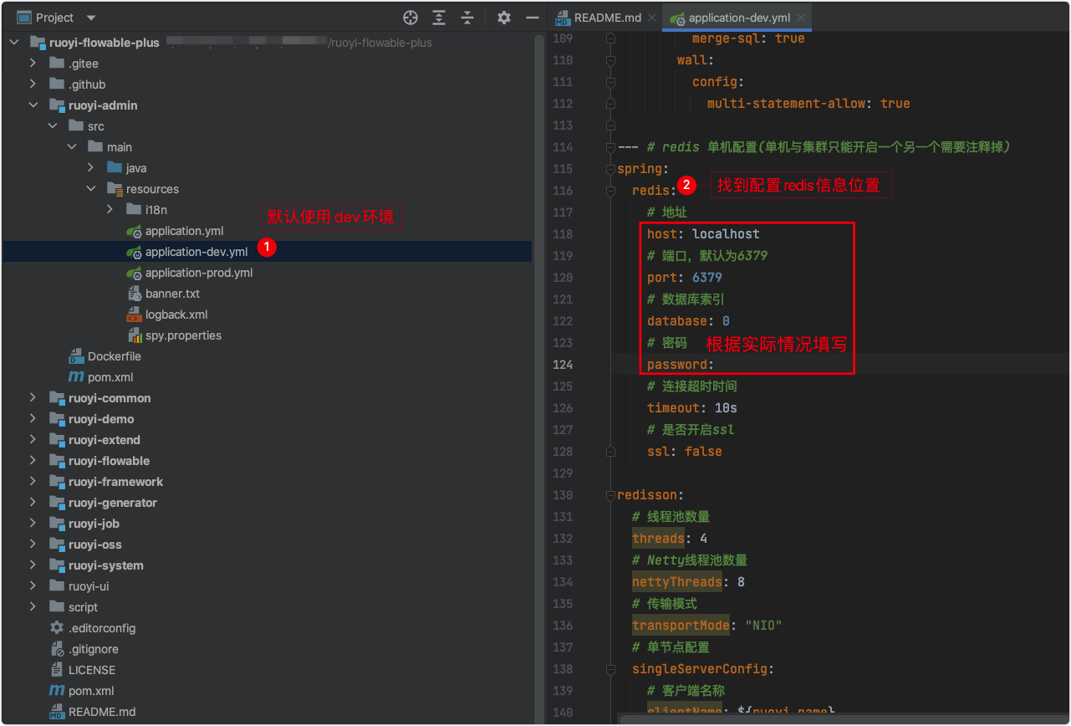The image size is (1071, 726).
Task: Place cursor on host: localhost line
Action: (x=703, y=234)
